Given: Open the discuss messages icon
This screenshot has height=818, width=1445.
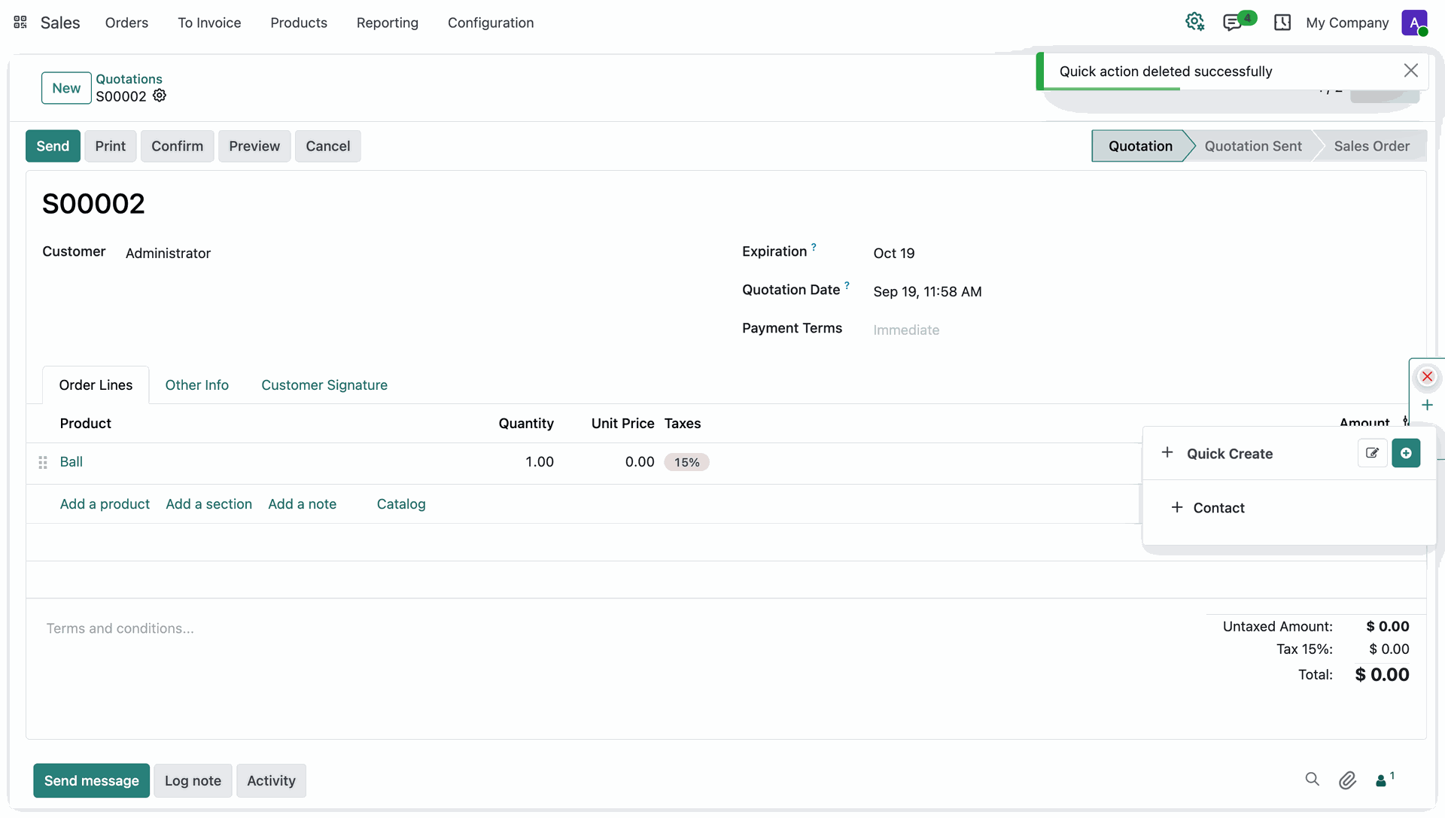Looking at the screenshot, I should (x=1233, y=23).
